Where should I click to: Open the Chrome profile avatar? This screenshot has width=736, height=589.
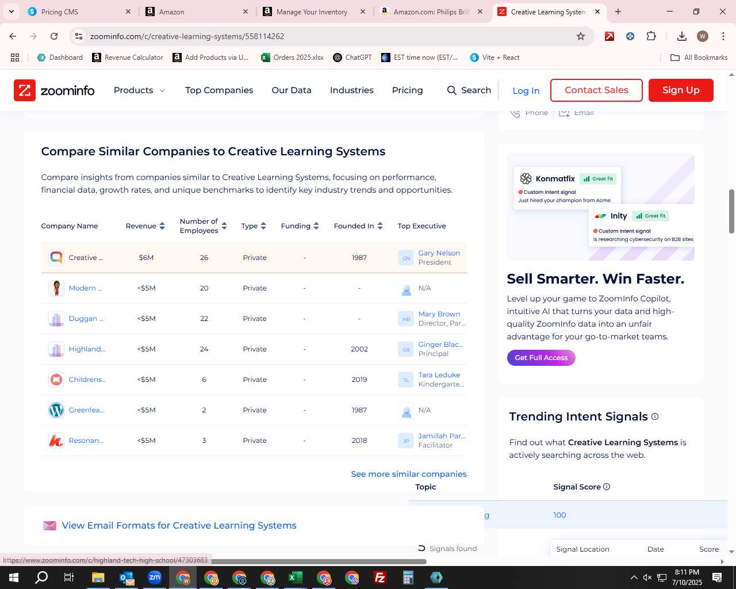tap(703, 36)
